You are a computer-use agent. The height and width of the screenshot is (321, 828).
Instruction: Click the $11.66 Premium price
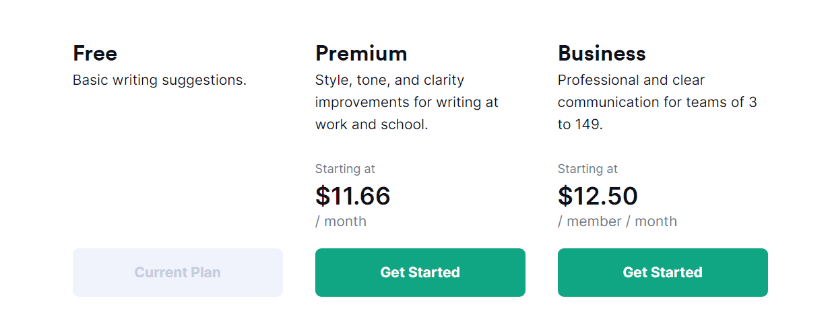coord(353,196)
